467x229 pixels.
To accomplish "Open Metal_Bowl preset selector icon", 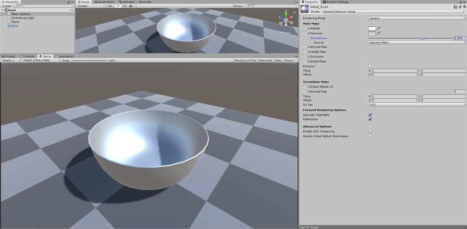I will pos(460,6).
